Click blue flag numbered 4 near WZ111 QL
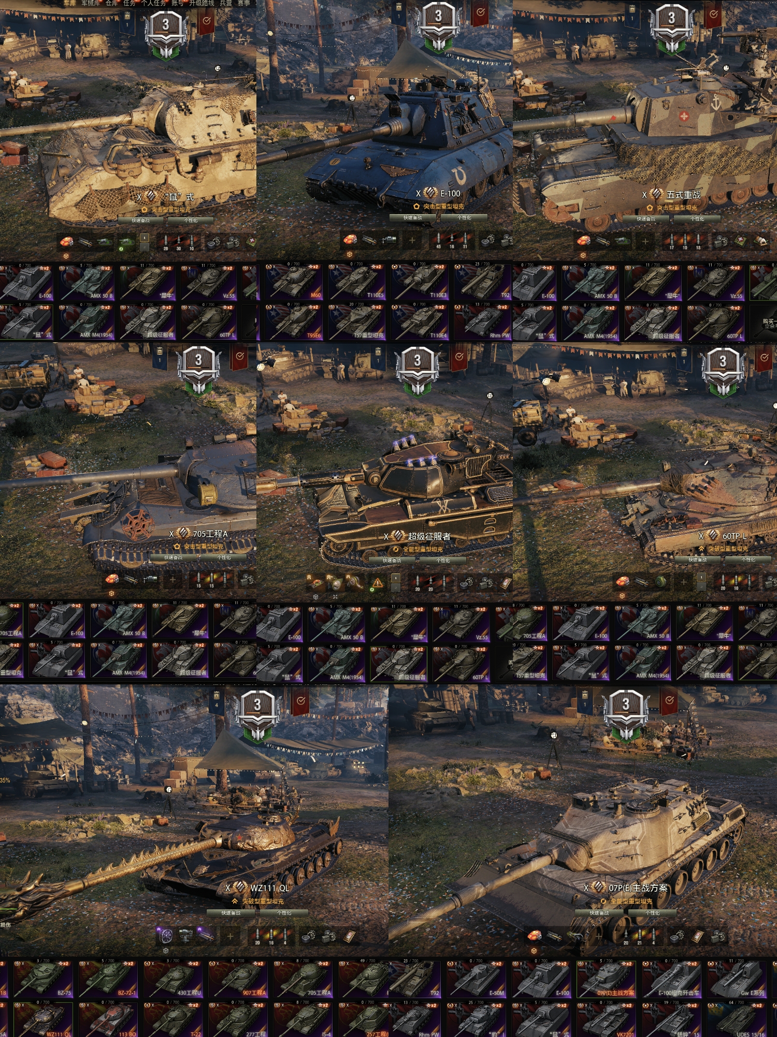777x1037 pixels. click(217, 701)
